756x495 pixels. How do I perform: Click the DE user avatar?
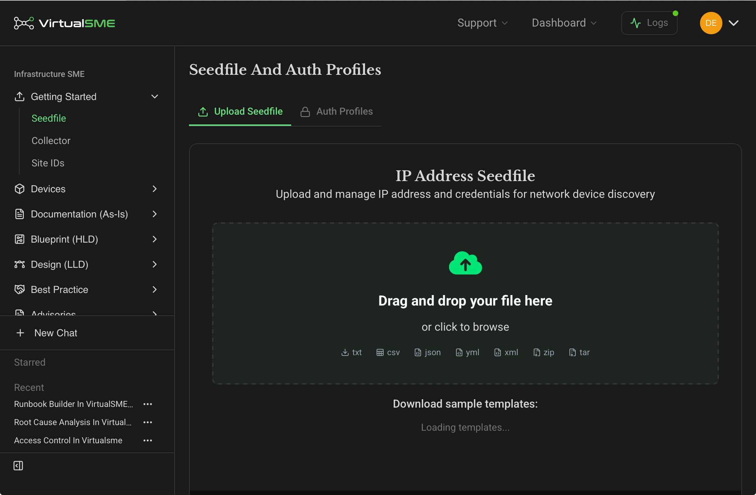pos(711,23)
